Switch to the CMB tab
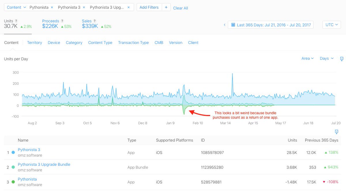346x195 pixels. pyautogui.click(x=159, y=43)
